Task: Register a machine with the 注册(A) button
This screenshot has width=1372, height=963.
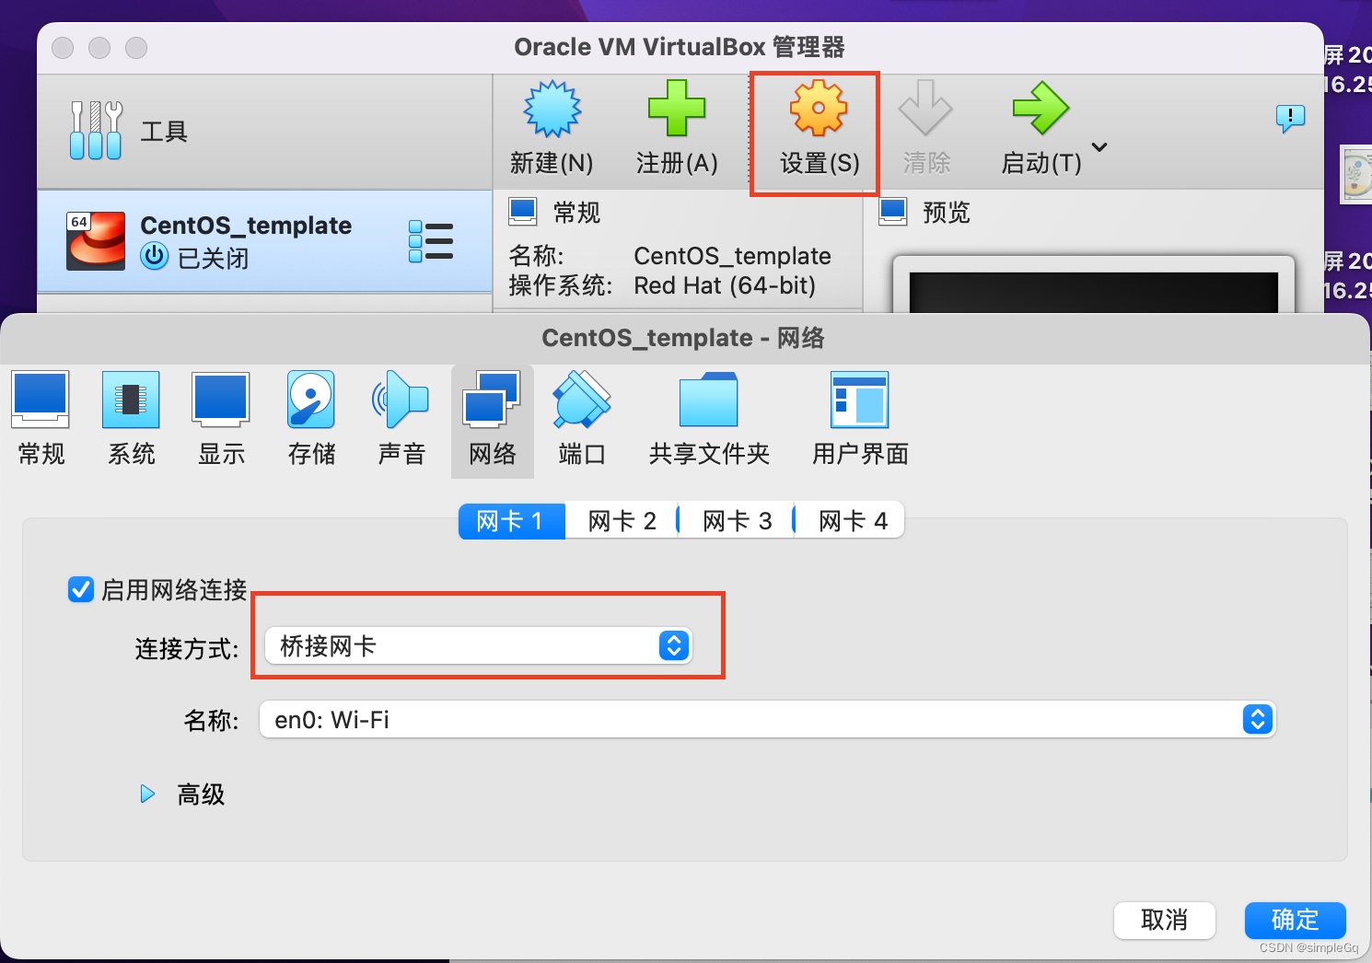Action: (677, 129)
